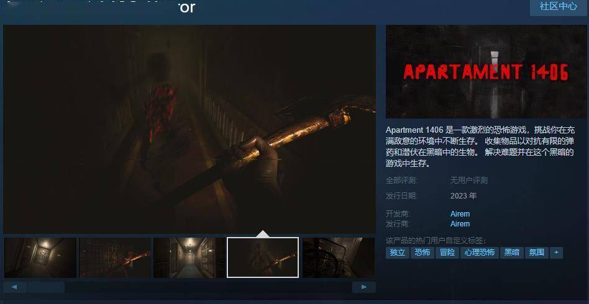
Task: Open the second thumbnail with glowing weapon
Action: tap(115, 257)
